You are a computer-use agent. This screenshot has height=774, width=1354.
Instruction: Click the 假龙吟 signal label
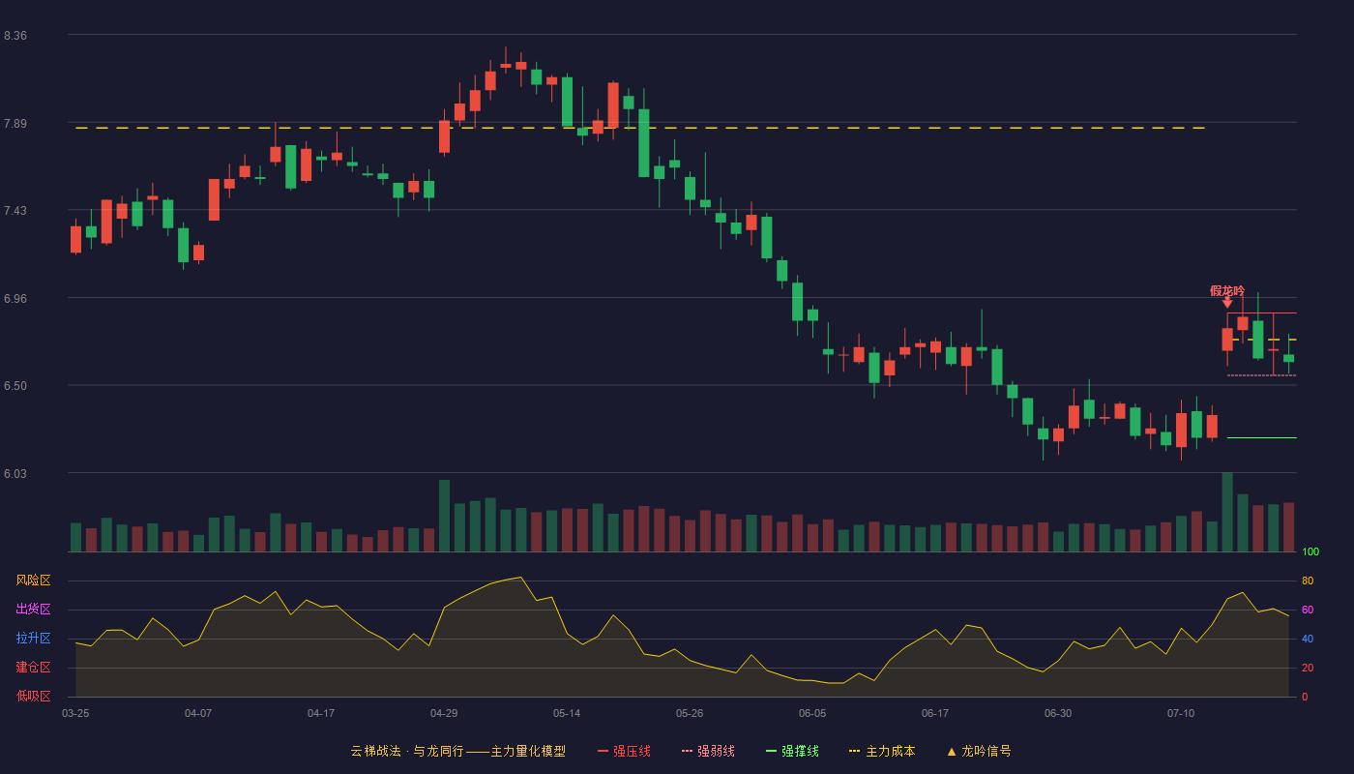pyautogui.click(x=1227, y=290)
